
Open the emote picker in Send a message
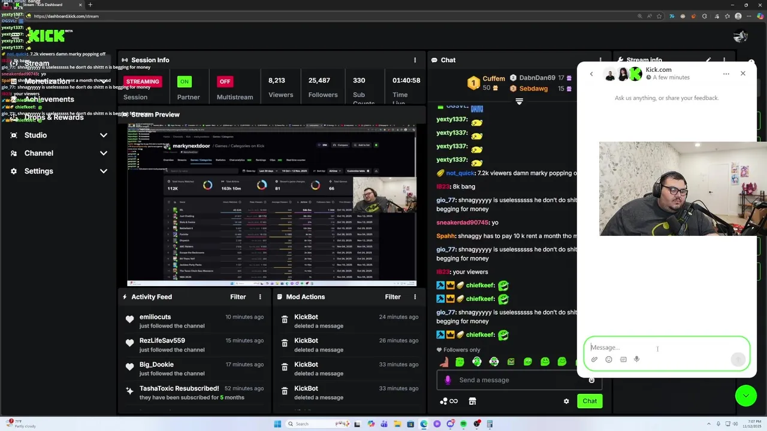click(x=591, y=380)
